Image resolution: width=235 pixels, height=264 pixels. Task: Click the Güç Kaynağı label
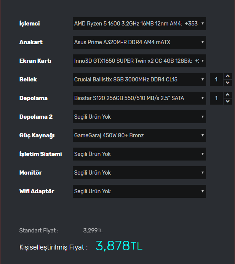point(37,136)
